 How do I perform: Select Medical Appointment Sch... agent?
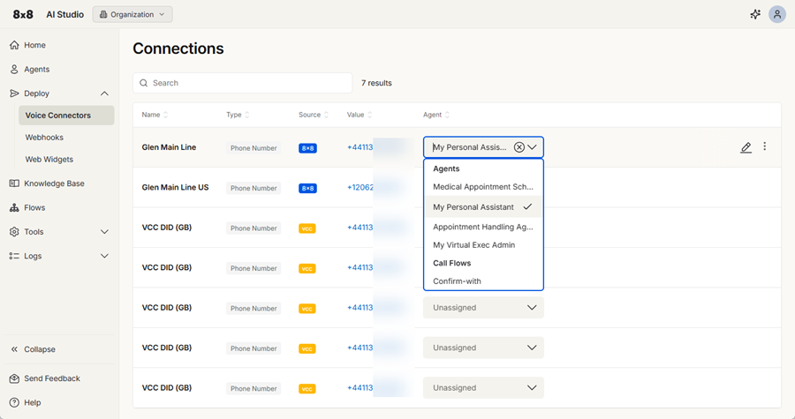[483, 187]
